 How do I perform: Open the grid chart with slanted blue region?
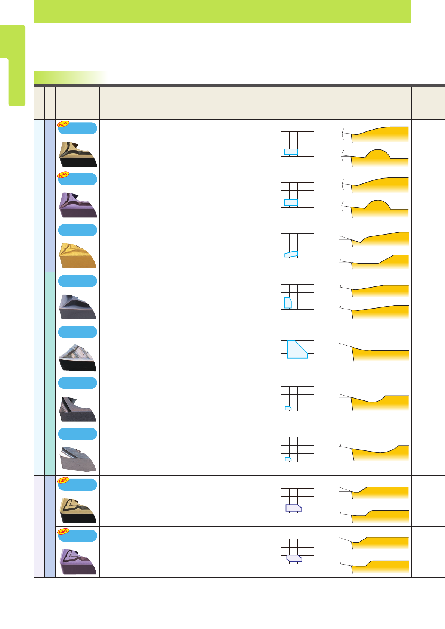coord(297,246)
